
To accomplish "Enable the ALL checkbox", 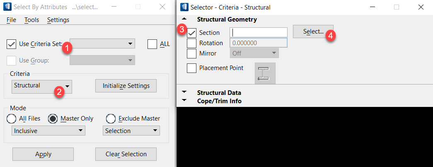I will pos(152,44).
